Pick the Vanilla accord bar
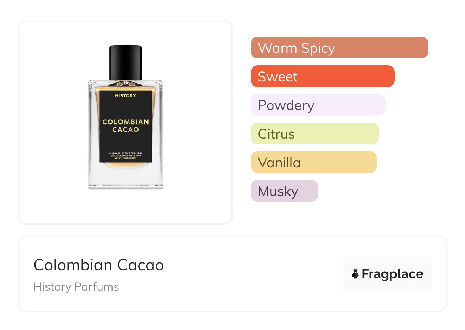Viewport: 465px width, 330px height. 313,162
